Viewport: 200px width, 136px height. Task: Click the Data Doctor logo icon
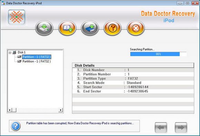[x=17, y=17]
